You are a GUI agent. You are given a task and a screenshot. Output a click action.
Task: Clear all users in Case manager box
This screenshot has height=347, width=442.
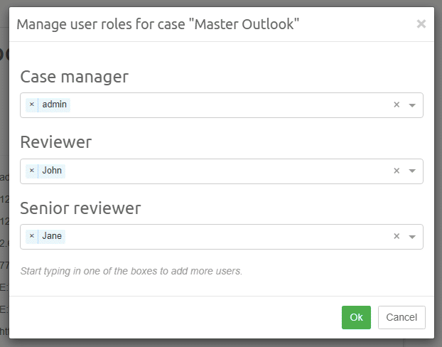[x=397, y=105]
